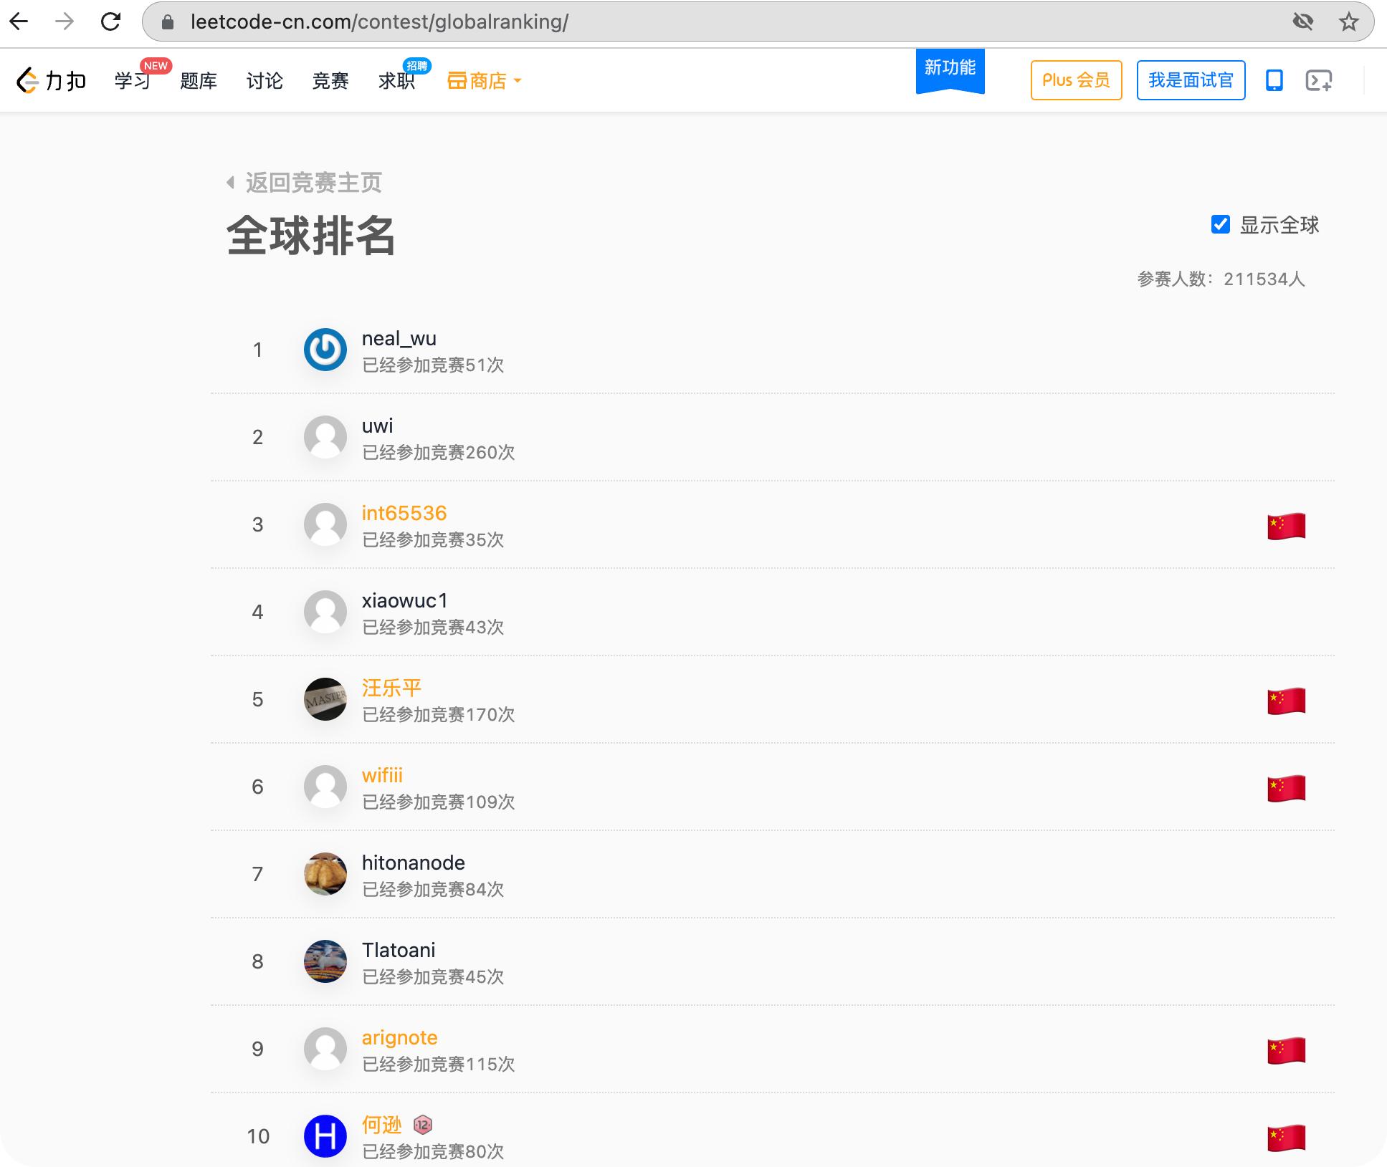The width and height of the screenshot is (1387, 1167).
Task: Open the playground terminal icon
Action: tap(1318, 80)
